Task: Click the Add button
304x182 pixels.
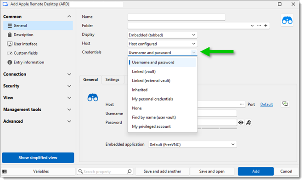Action: click(256, 171)
